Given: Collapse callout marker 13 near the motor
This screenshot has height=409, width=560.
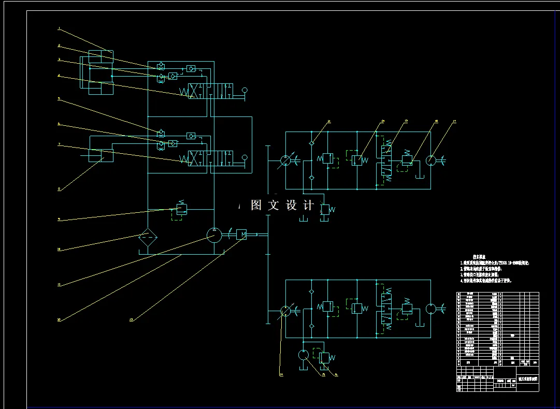Looking at the screenshot, I should [x=131, y=319].
